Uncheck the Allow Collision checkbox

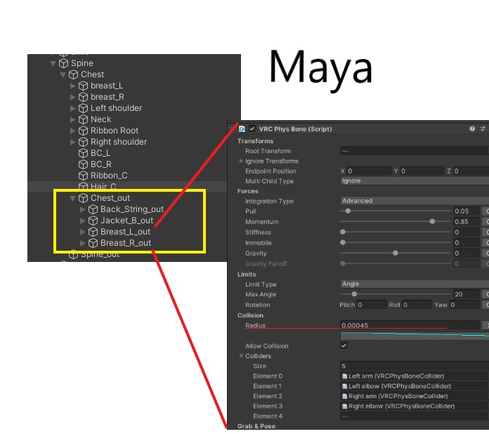click(344, 346)
